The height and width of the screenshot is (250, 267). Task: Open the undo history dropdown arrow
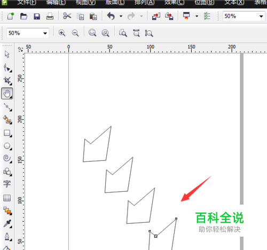121,17
